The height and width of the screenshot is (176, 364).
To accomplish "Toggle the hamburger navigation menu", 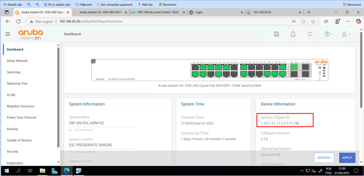I will (x=8, y=34).
